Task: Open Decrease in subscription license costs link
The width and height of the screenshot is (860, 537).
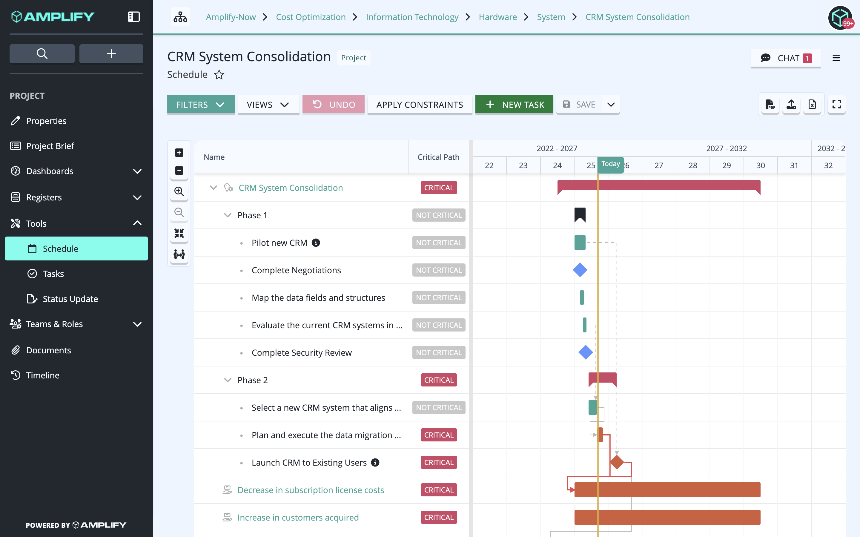Action: pyautogui.click(x=311, y=490)
